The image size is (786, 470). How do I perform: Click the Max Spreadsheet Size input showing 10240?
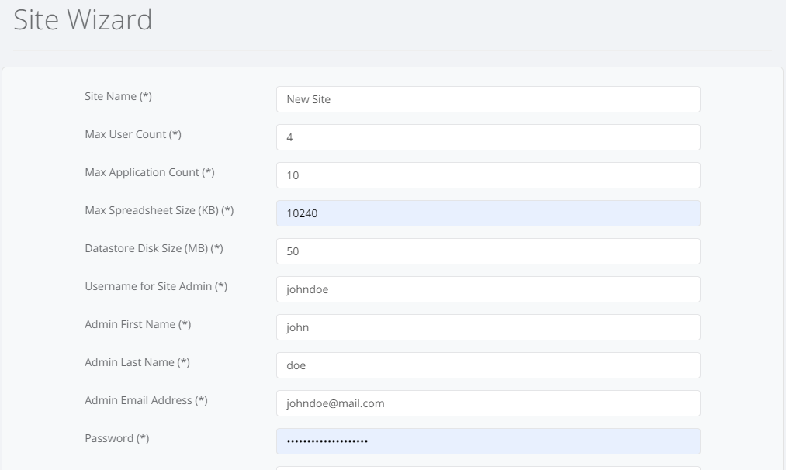coord(488,213)
